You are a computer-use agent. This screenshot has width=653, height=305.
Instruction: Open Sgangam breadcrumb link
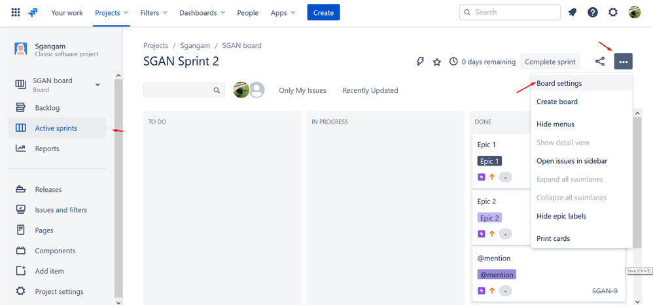(196, 45)
